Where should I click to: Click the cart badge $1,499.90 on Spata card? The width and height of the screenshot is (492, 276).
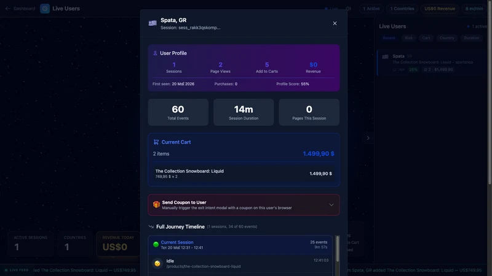(x=438, y=69)
